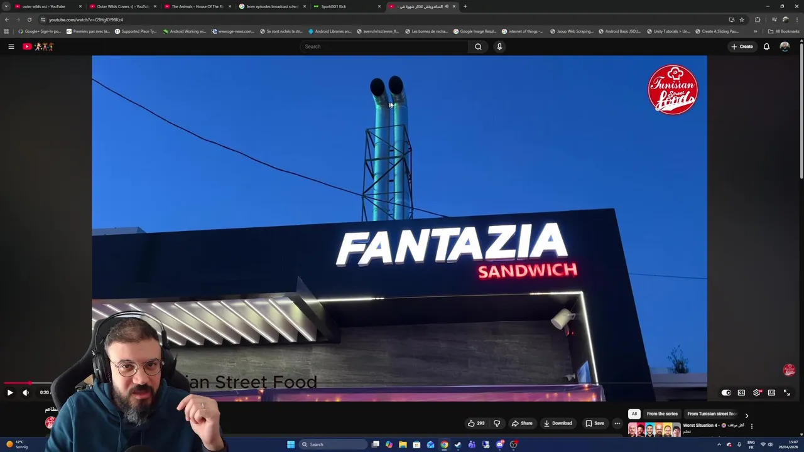The height and width of the screenshot is (452, 804).
Task: Open the YouTube notifications bell
Action: [x=766, y=46]
